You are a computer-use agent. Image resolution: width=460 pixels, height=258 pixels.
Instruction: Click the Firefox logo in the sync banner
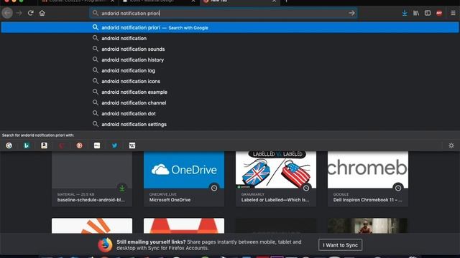[105, 245]
